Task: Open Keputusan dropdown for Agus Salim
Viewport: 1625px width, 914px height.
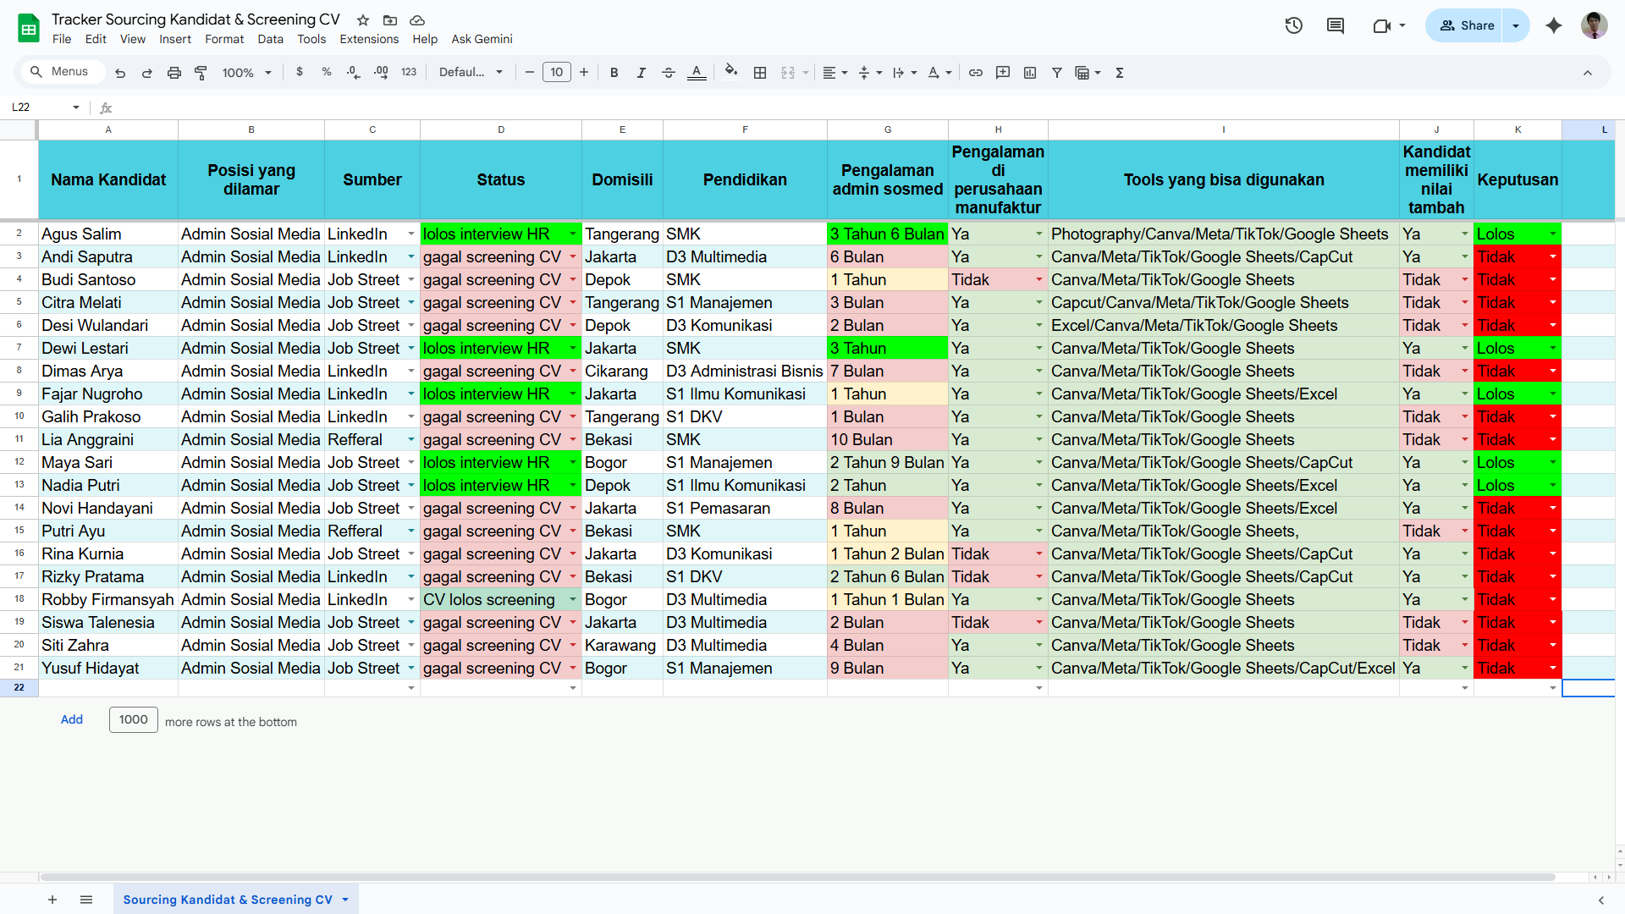Action: (x=1553, y=234)
